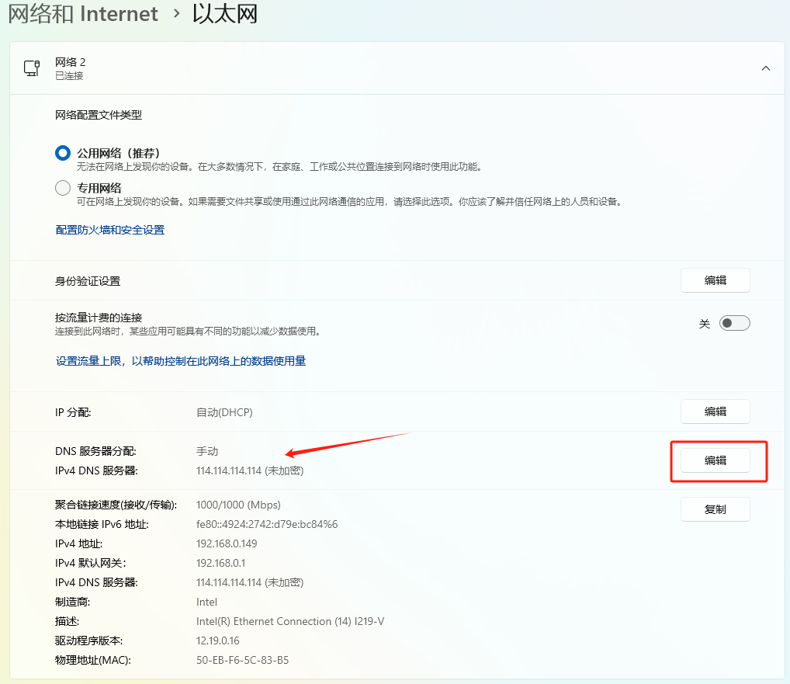Click the gateway value 192.168.0.1
The image size is (790, 684).
[220, 563]
